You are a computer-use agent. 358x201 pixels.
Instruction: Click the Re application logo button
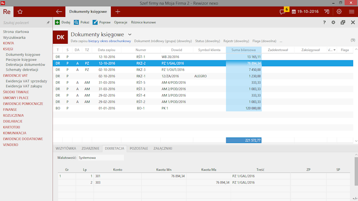pyautogui.click(x=7, y=12)
